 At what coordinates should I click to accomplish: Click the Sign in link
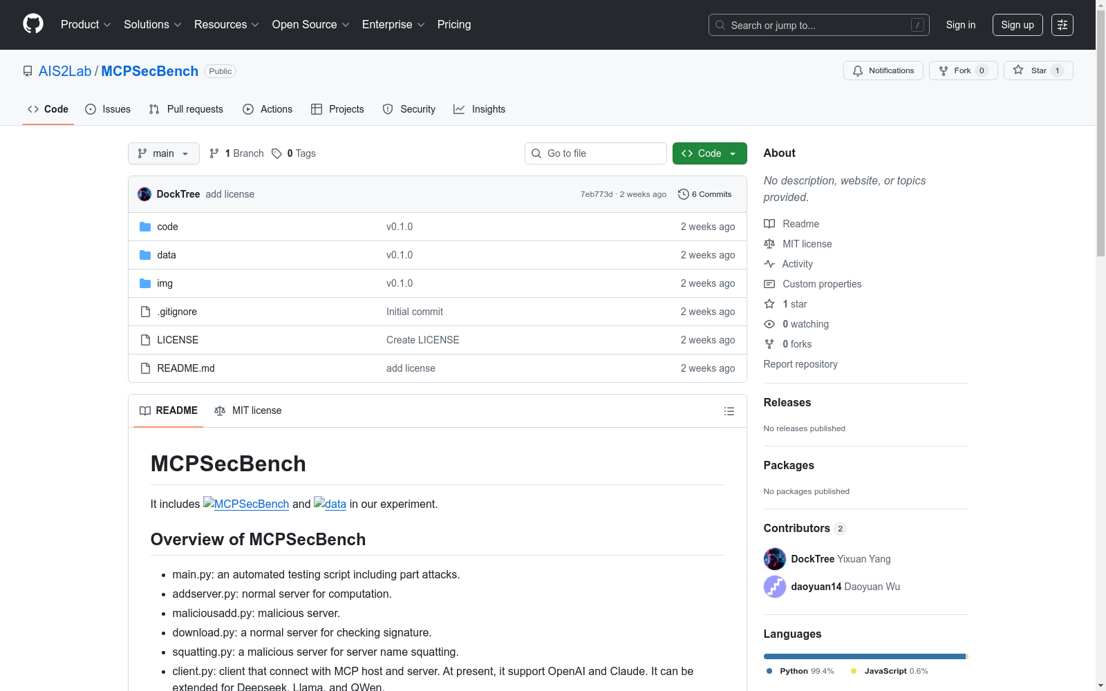961,25
